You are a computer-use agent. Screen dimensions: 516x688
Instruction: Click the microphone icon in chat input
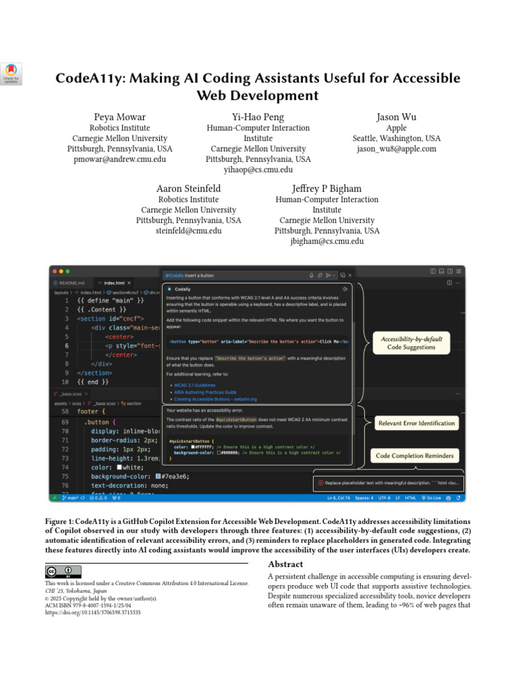coord(312,275)
